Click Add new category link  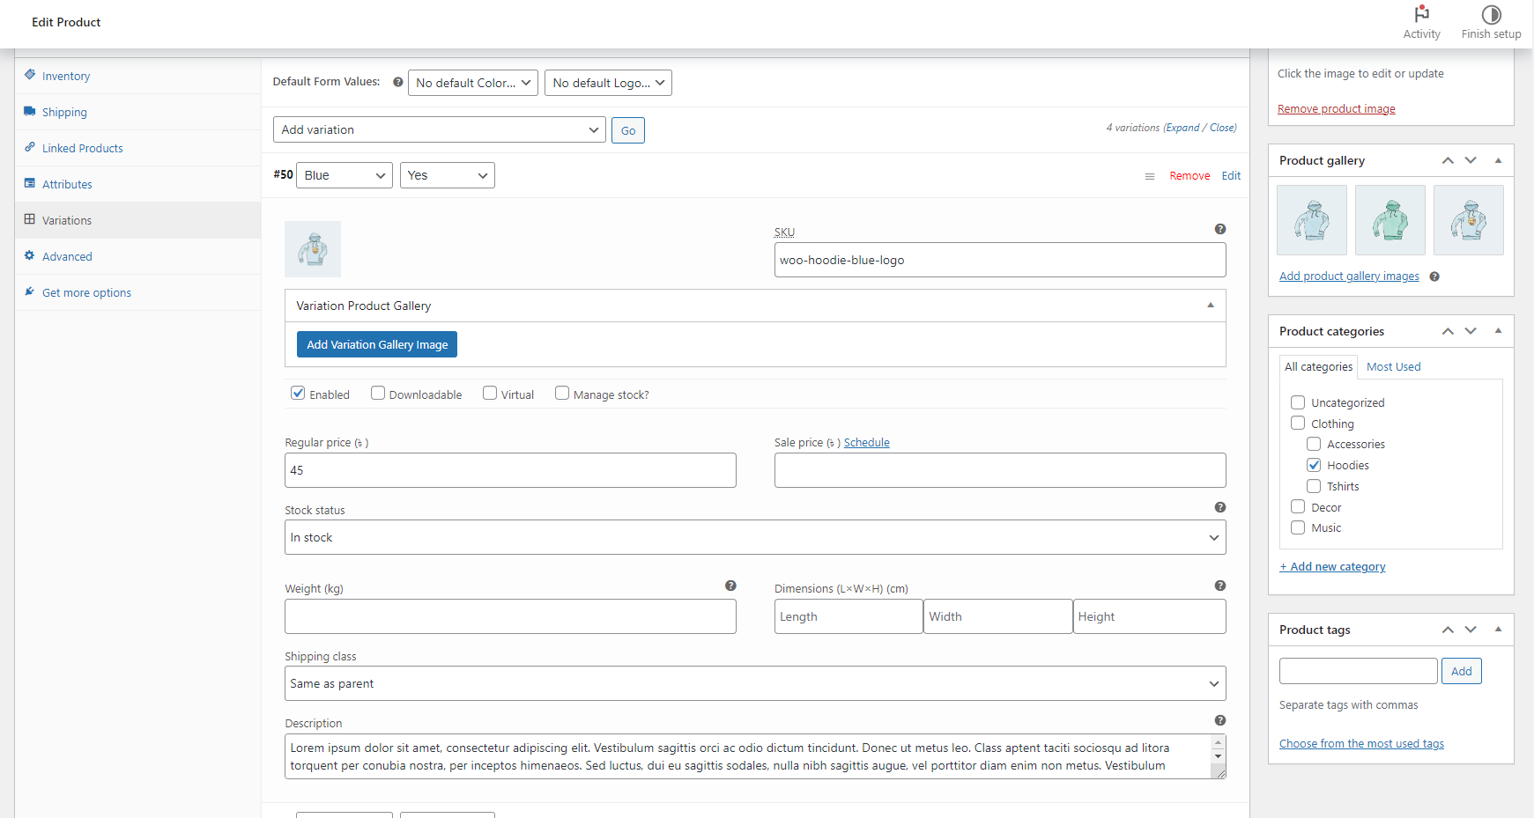point(1332,567)
